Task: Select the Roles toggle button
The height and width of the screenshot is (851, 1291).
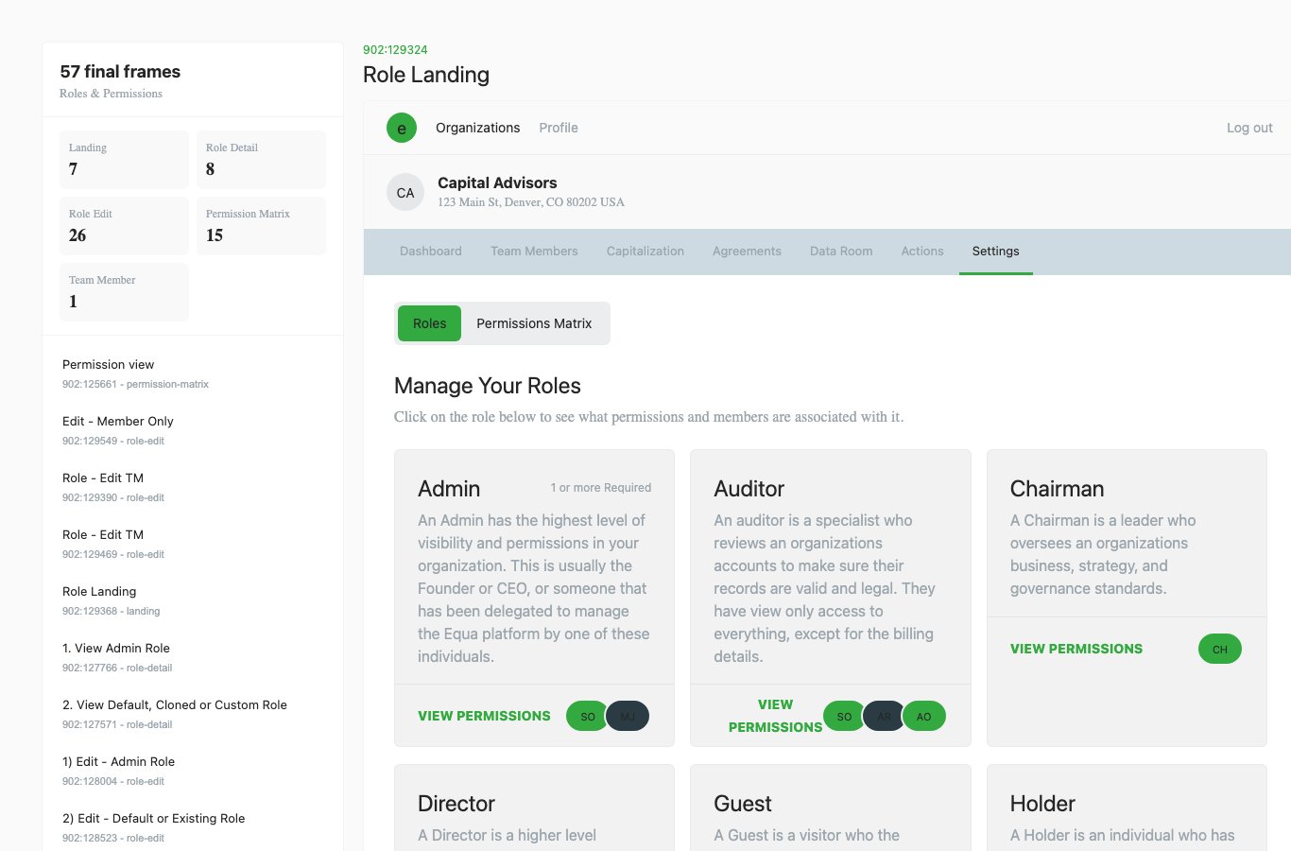Action: 429,323
